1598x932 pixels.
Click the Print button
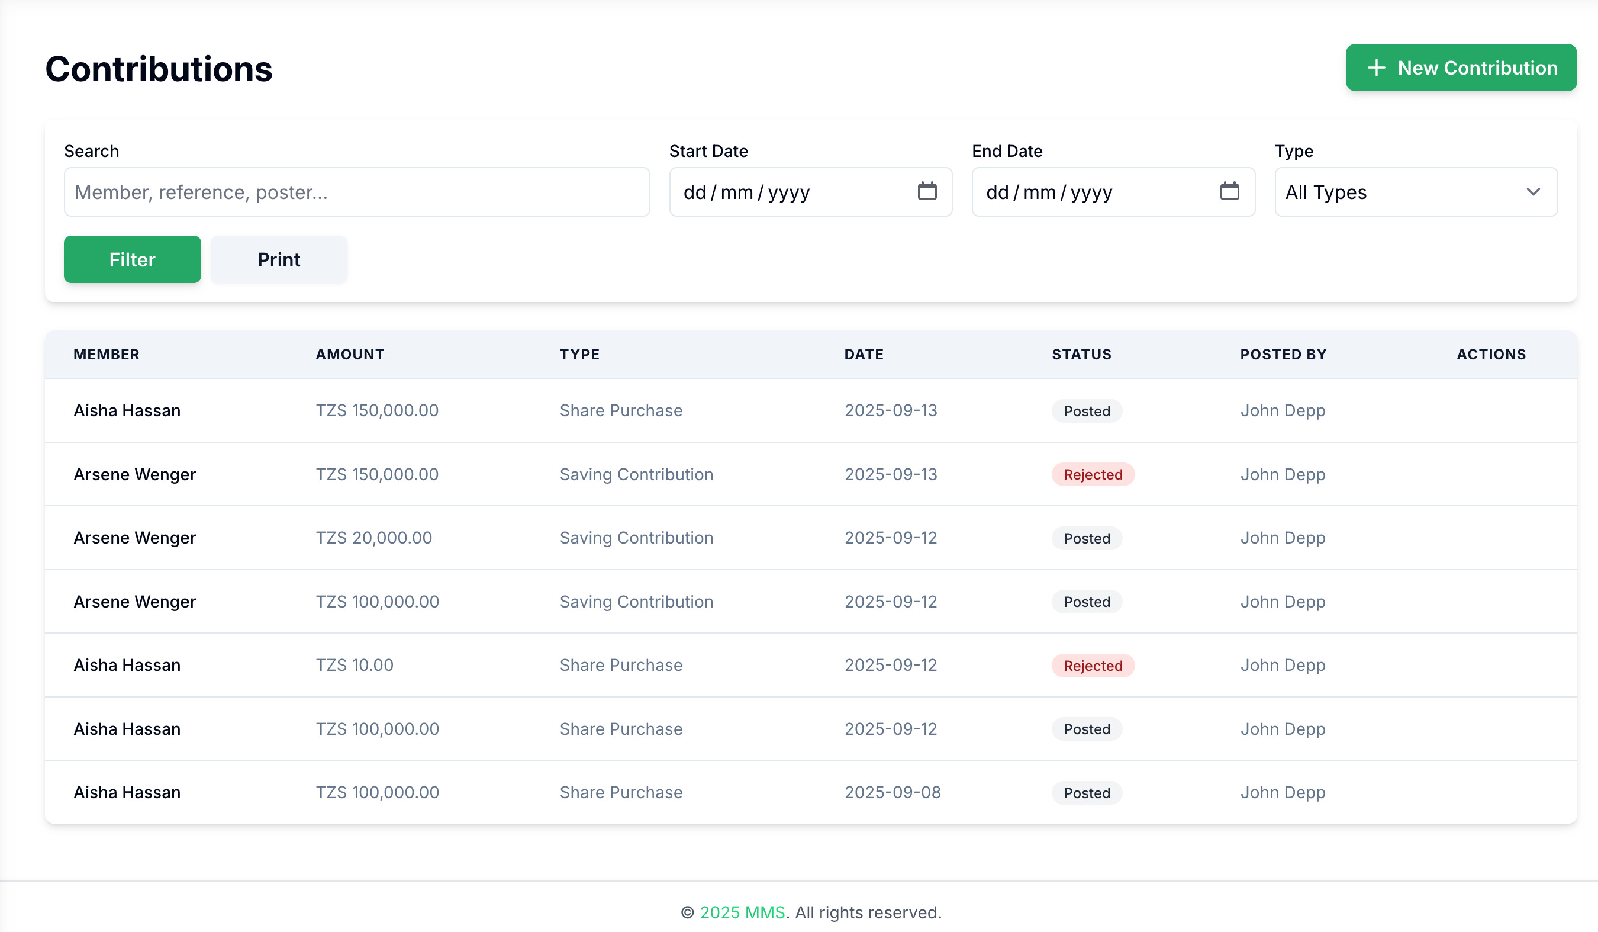tap(279, 259)
